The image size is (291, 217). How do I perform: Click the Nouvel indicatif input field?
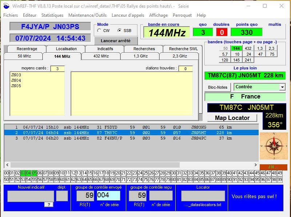click(31, 196)
